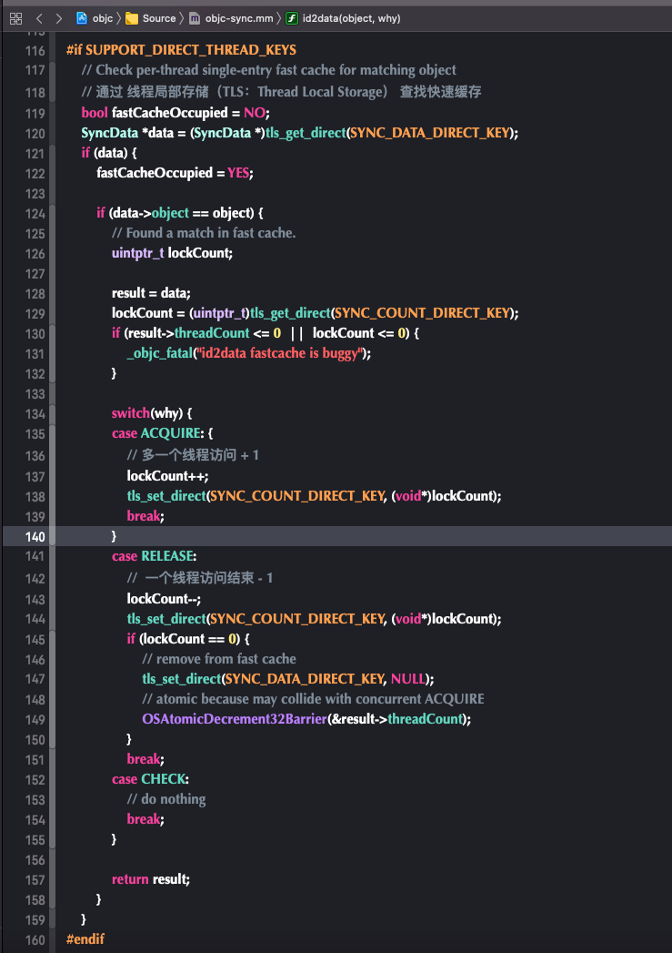
Task: Click the RELEASE case label
Action: click(167, 556)
